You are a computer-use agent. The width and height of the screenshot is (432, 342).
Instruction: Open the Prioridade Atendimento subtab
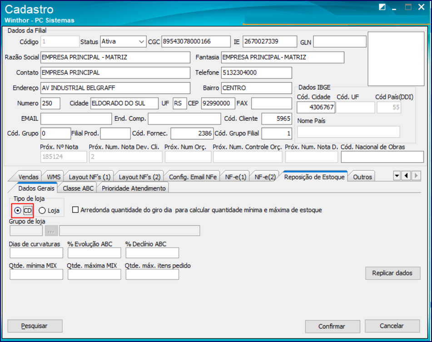point(134,188)
